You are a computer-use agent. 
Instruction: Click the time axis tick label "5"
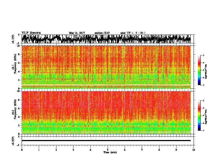pos(108,150)
